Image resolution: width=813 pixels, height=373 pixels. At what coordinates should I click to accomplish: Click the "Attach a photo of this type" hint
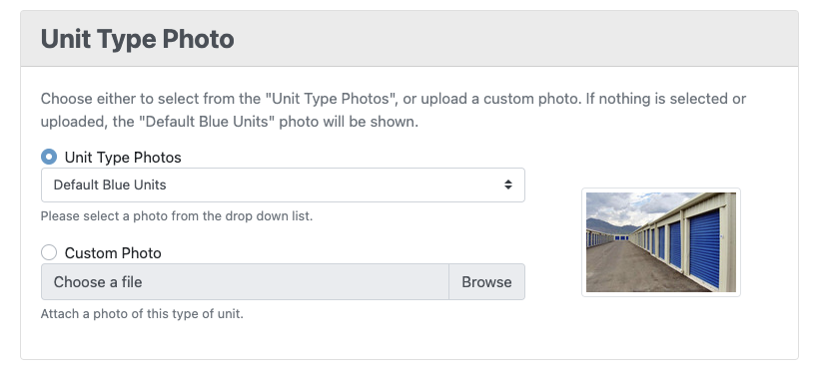click(142, 314)
